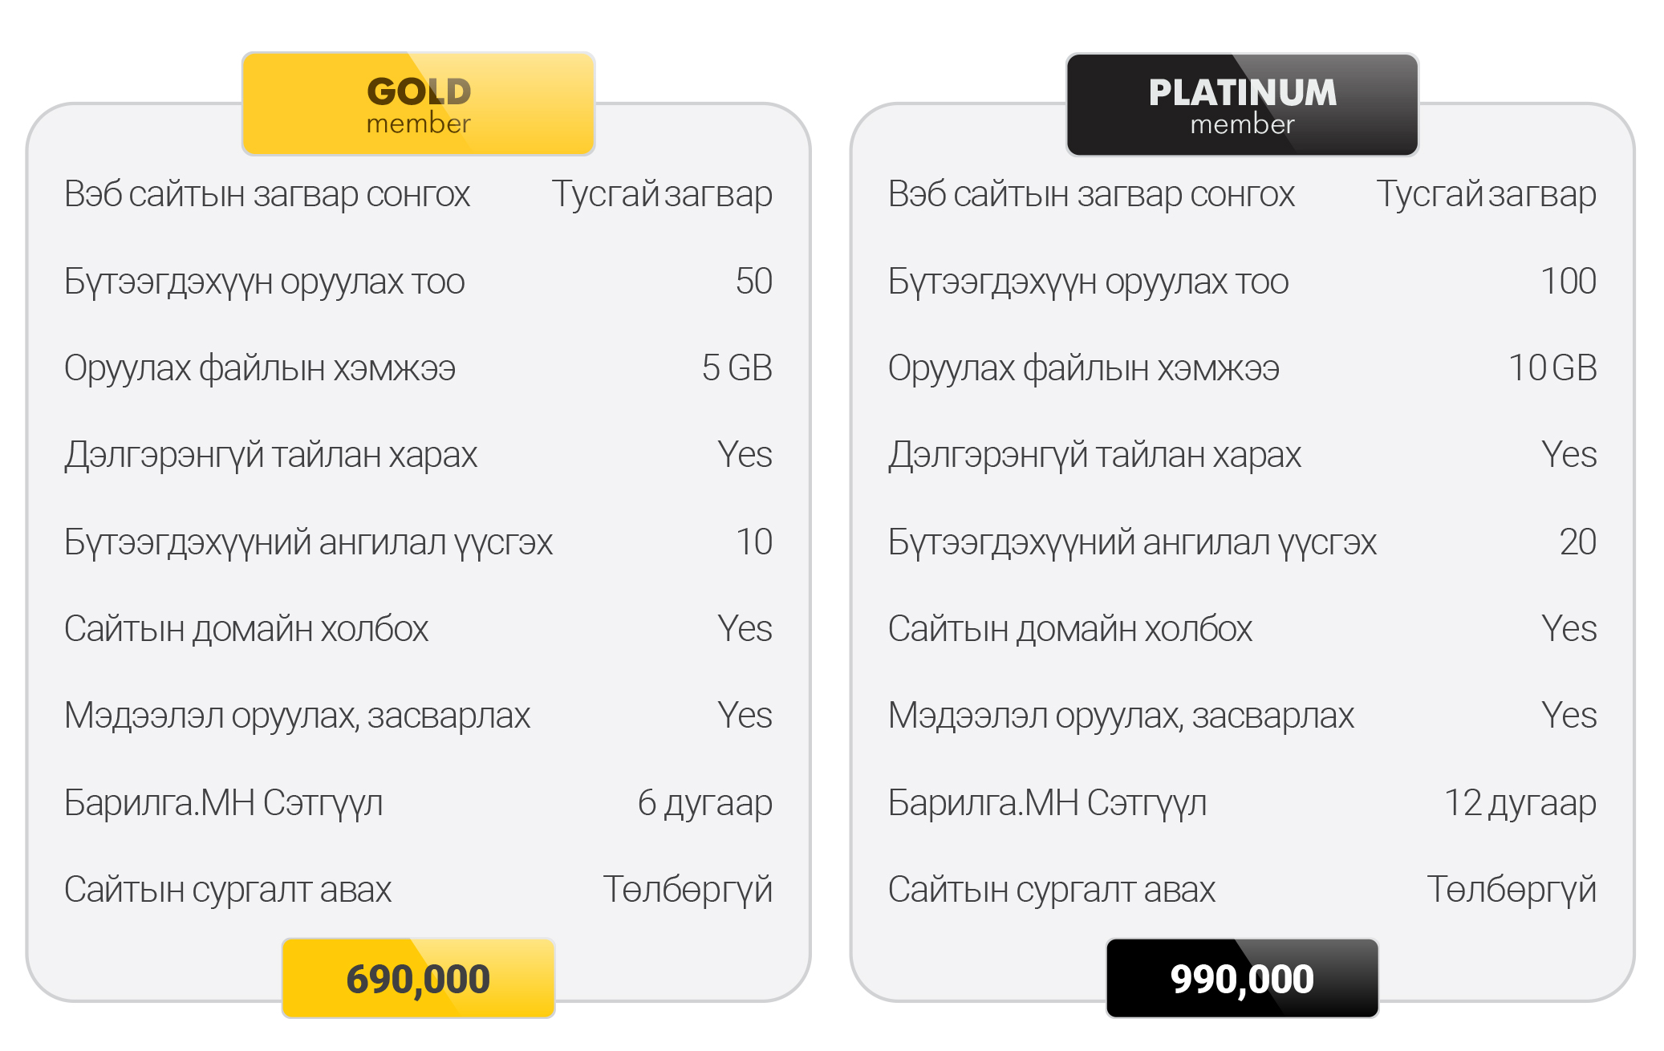
Task: Click the "6 дугаар" magazine value
Action: tap(704, 802)
